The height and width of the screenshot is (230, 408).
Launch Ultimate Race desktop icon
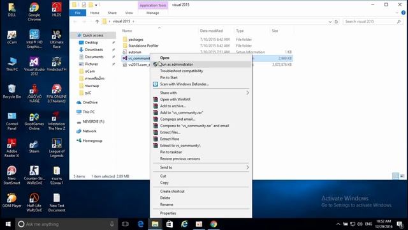[57, 39]
